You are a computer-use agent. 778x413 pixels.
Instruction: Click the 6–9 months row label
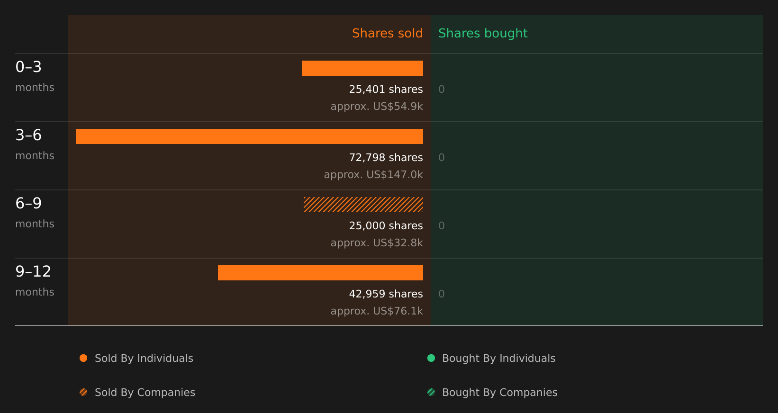click(35, 213)
